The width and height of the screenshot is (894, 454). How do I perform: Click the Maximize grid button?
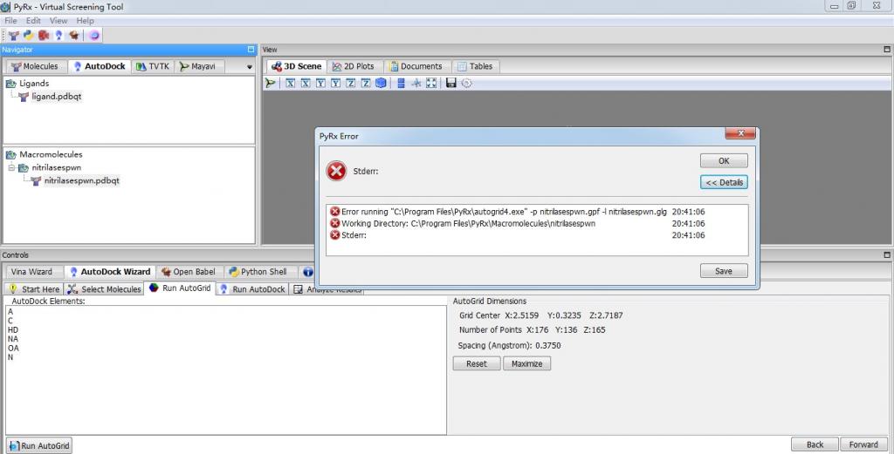(526, 363)
